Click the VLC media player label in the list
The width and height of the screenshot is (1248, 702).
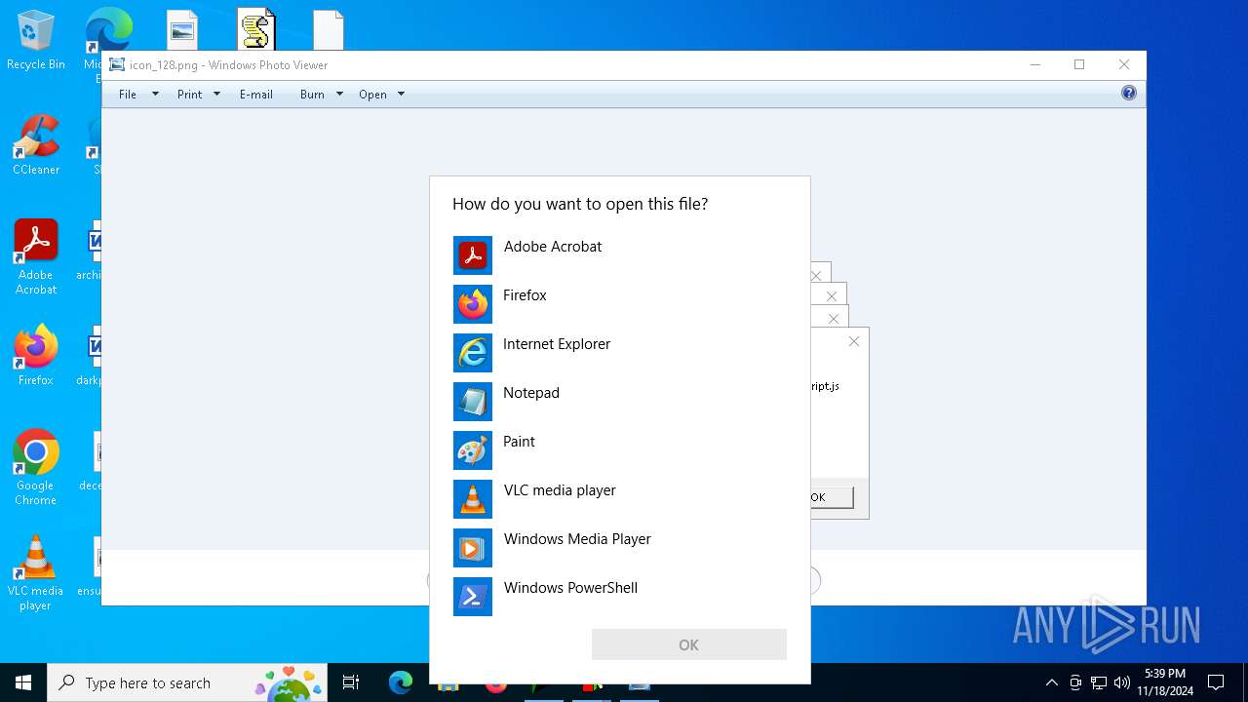(560, 490)
